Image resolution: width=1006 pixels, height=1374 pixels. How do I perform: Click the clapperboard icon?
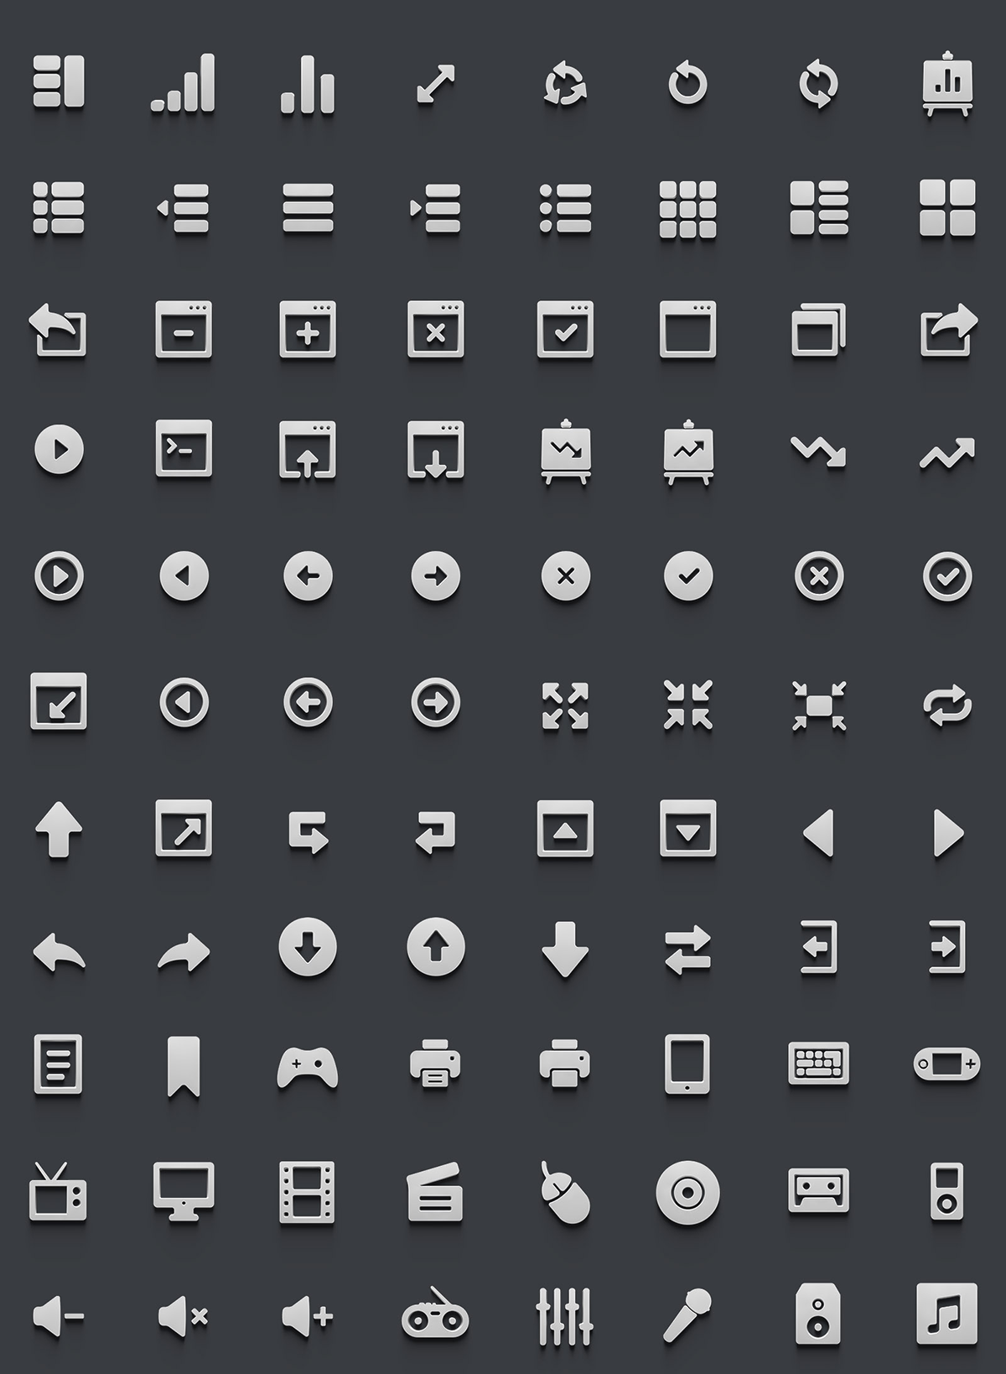[435, 1191]
